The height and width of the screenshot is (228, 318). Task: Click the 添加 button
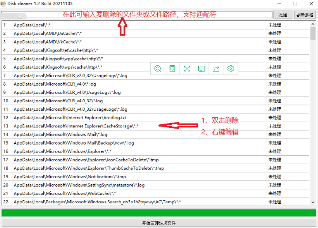coord(283,15)
